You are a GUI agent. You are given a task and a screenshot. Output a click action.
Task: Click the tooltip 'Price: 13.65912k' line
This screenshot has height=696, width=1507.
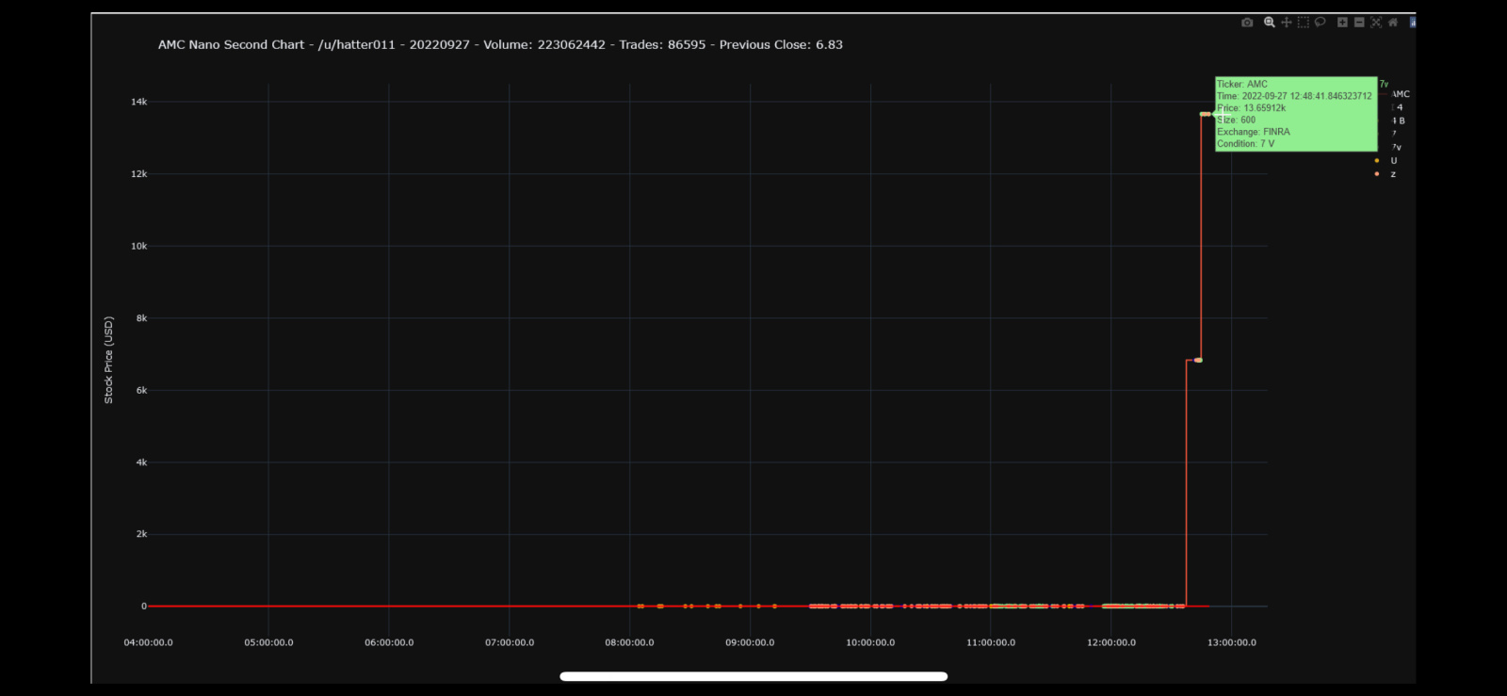coord(1251,108)
